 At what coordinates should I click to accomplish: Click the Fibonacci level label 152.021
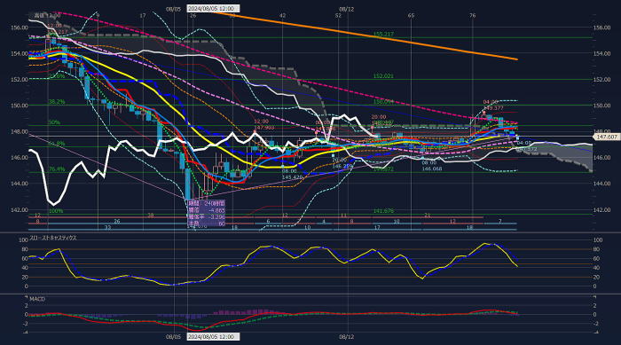click(383, 76)
